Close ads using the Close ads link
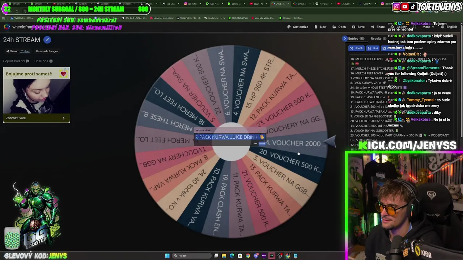This screenshot has height=260, width=463. click(43, 61)
